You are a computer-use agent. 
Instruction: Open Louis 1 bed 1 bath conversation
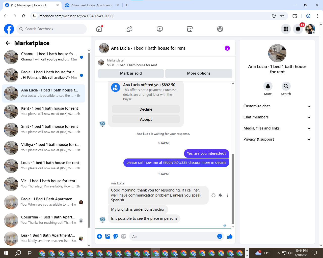tap(43, 166)
